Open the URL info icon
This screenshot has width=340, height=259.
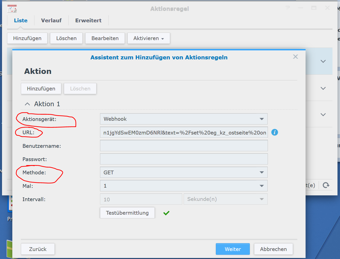point(275,132)
